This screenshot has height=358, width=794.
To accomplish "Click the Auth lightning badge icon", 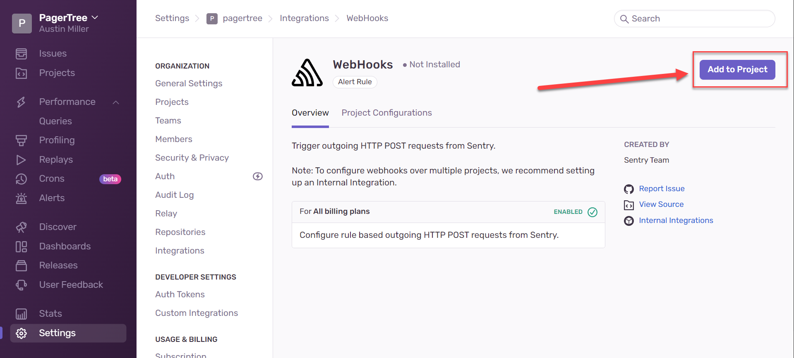I will pyautogui.click(x=258, y=176).
